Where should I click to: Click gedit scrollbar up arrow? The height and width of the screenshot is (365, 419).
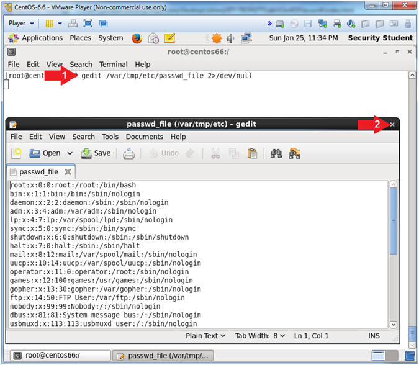pyautogui.click(x=394, y=184)
